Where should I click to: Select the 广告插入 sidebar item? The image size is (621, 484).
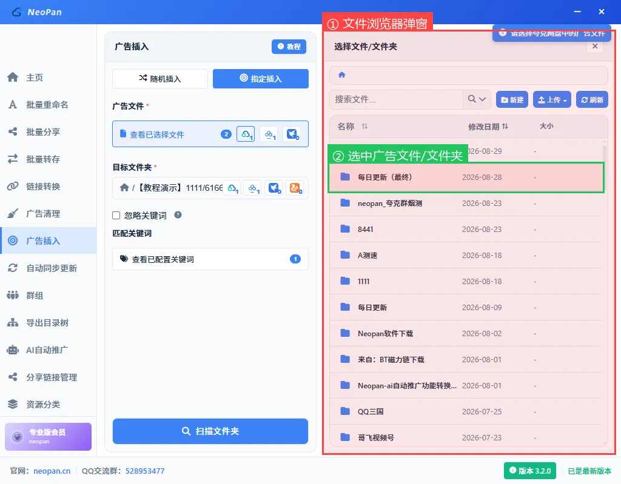49,240
